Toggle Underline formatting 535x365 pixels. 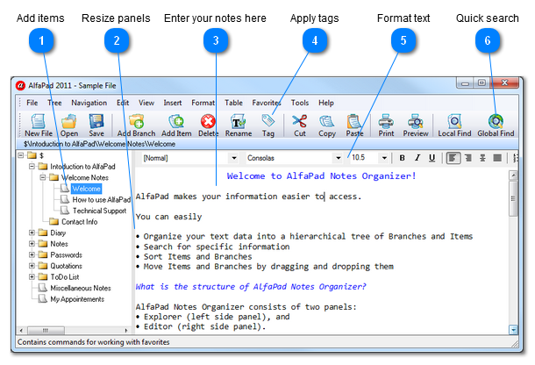pos(432,158)
